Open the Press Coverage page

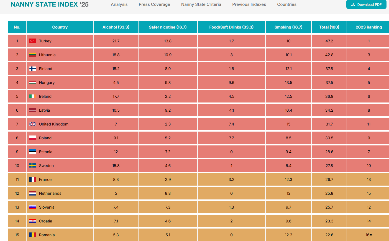click(x=154, y=4)
